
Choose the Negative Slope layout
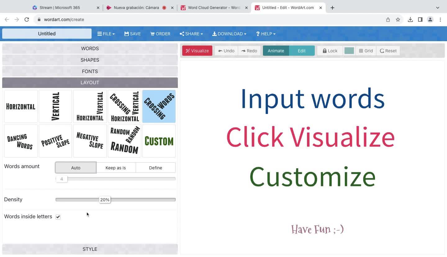coord(90,141)
